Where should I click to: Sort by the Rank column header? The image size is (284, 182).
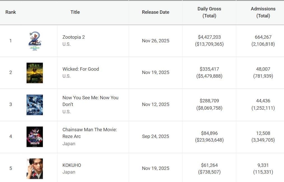point(11,12)
